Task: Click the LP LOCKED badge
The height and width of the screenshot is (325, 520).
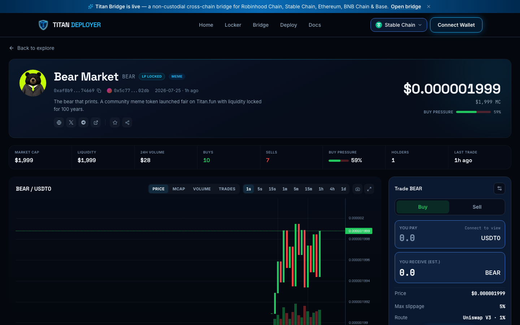Action: [x=152, y=77]
